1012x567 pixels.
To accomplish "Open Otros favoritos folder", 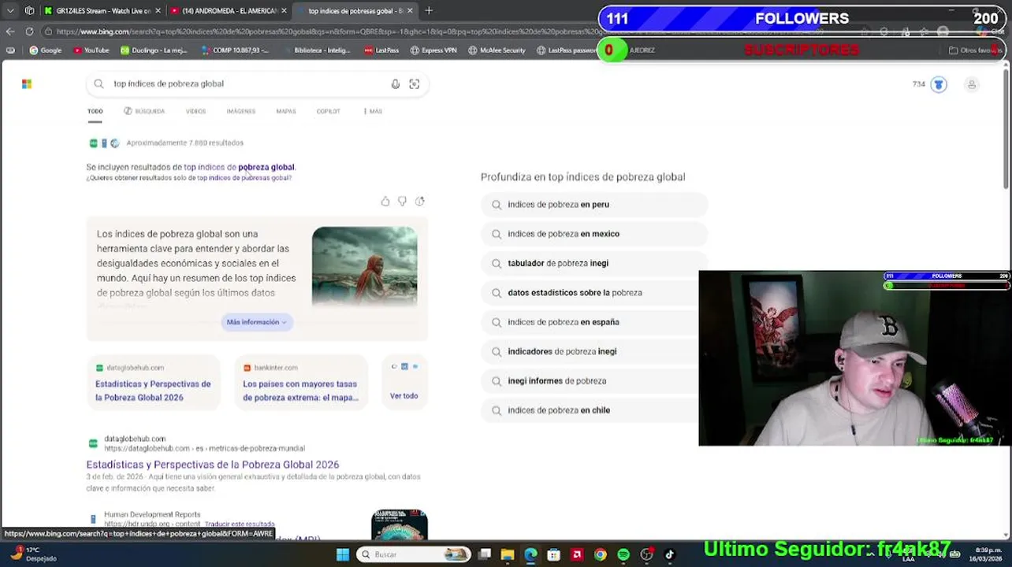I will pyautogui.click(x=974, y=50).
